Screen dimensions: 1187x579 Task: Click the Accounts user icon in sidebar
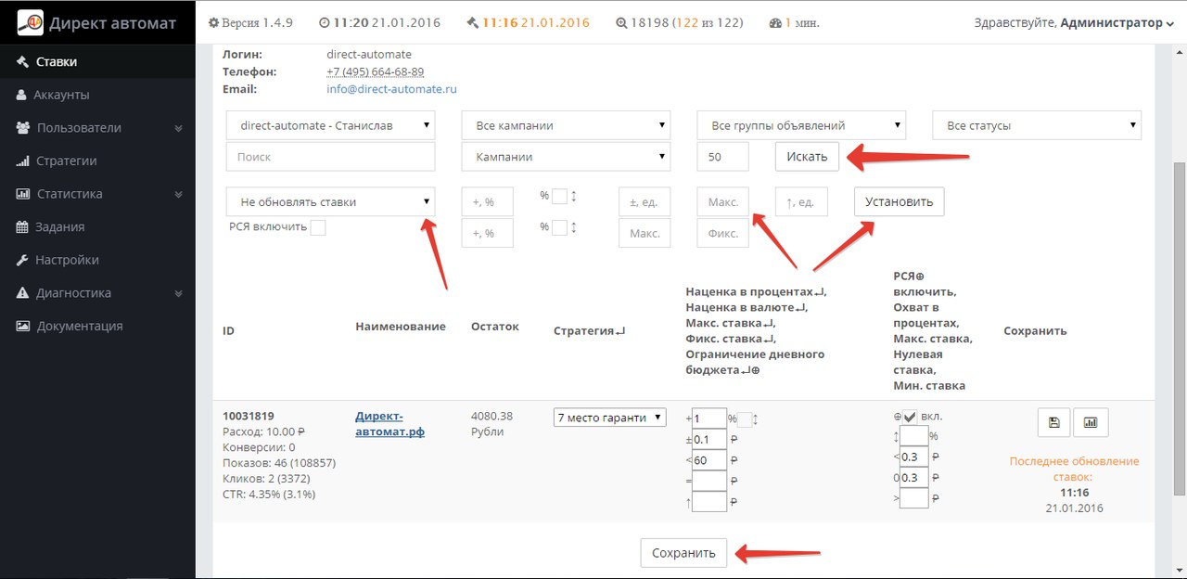click(x=21, y=95)
